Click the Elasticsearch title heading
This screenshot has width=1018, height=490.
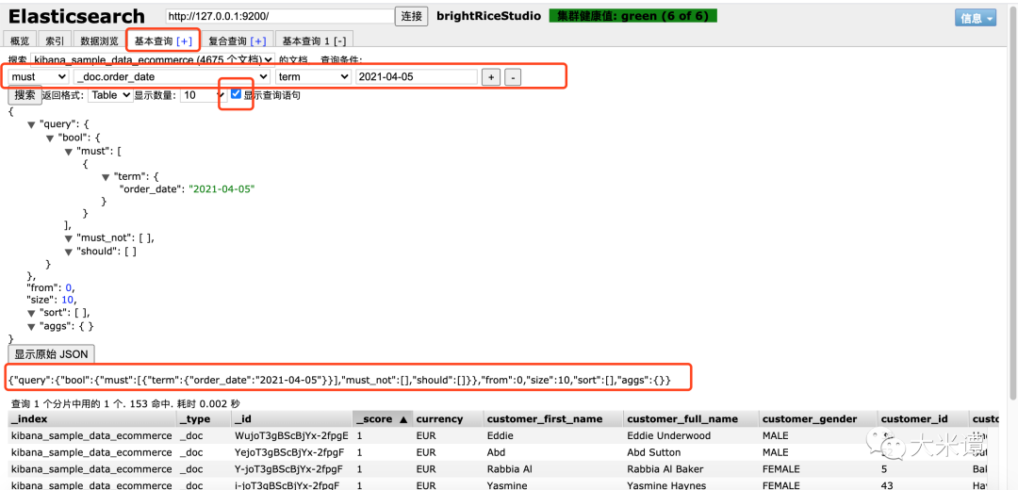point(76,16)
